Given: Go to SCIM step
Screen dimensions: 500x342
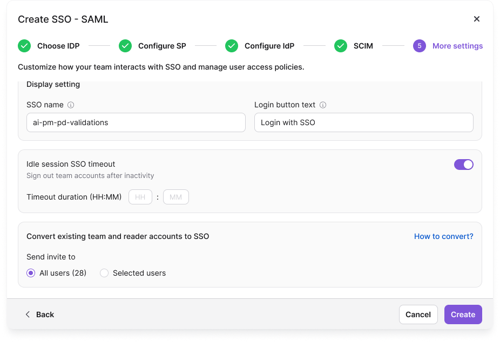Looking at the screenshot, I should click(x=363, y=46).
